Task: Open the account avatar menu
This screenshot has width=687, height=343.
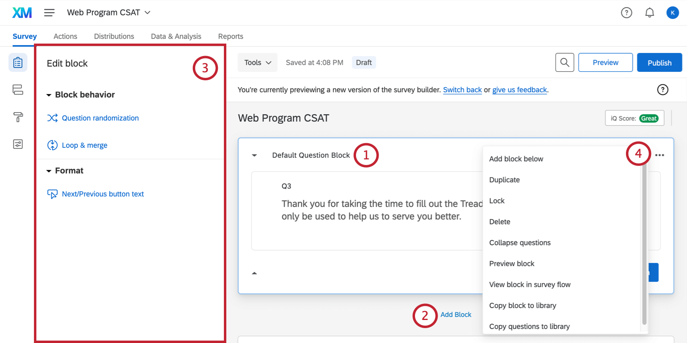Action: [x=672, y=13]
